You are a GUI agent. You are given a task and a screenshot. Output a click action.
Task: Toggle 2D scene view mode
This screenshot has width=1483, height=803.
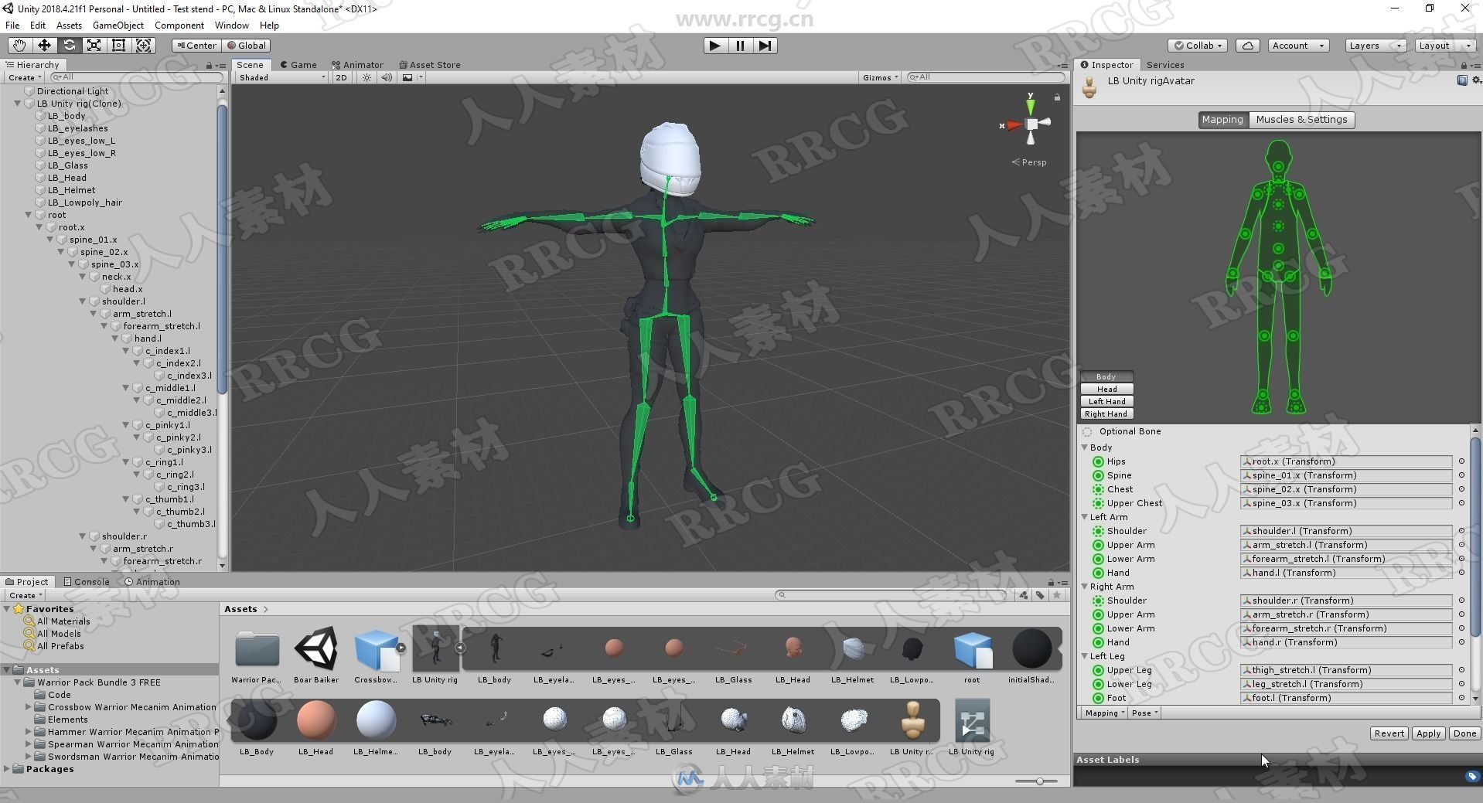(341, 77)
